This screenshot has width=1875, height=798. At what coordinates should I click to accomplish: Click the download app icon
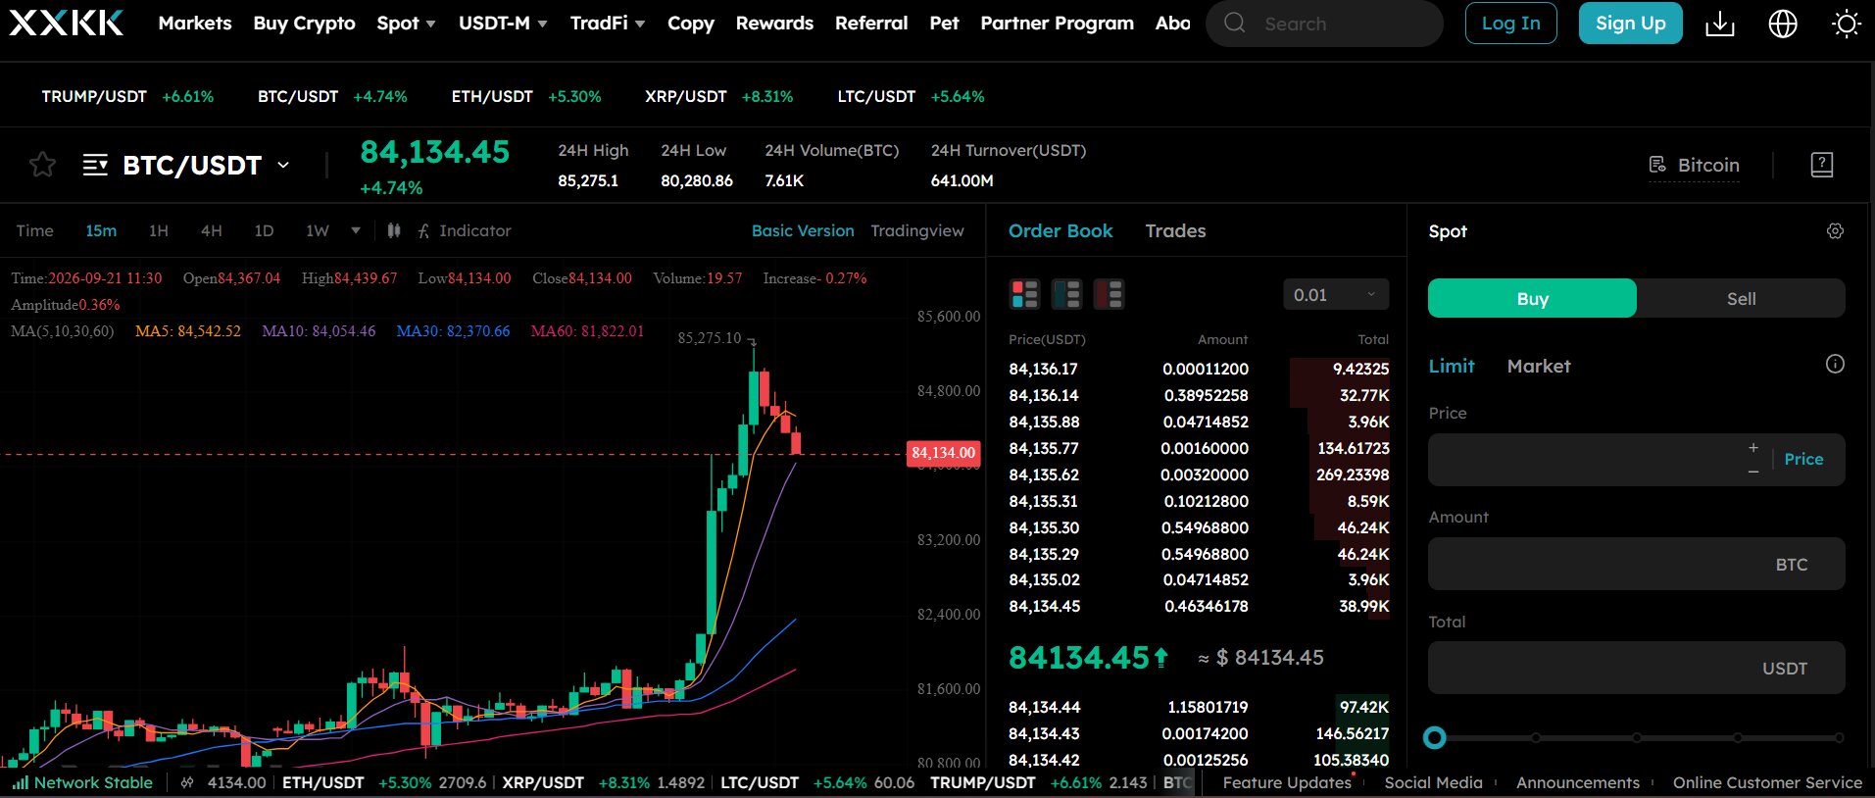pyautogui.click(x=1720, y=25)
